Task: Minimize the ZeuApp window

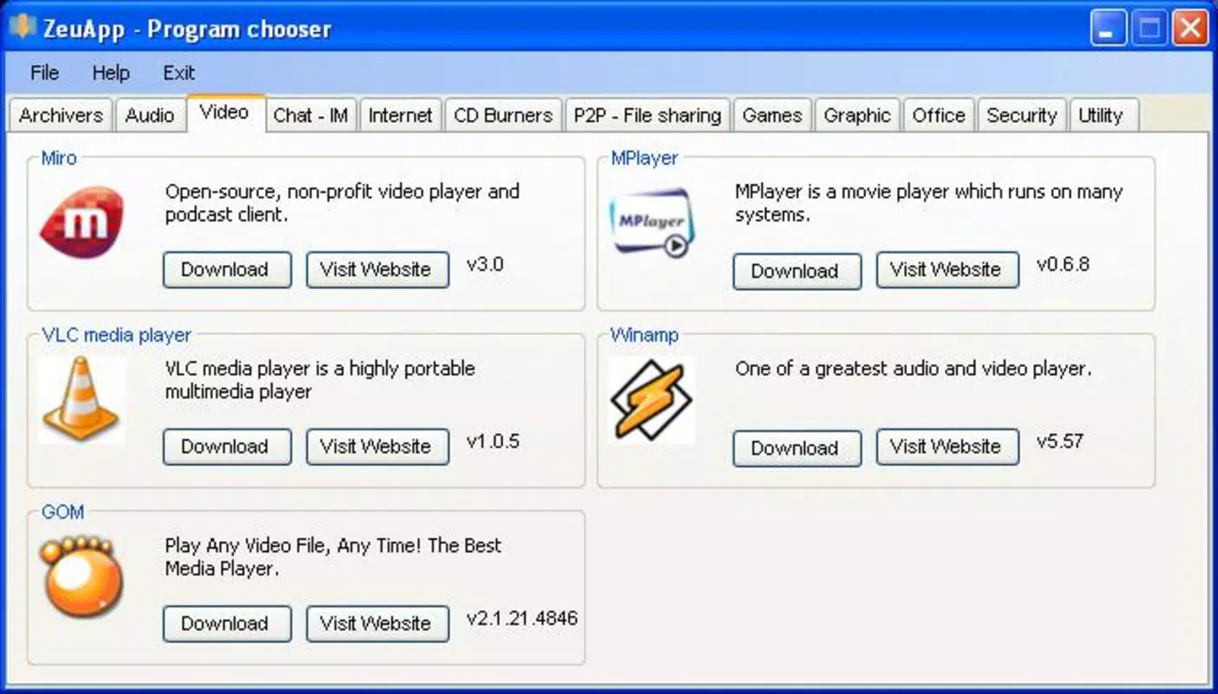Action: tap(1109, 29)
